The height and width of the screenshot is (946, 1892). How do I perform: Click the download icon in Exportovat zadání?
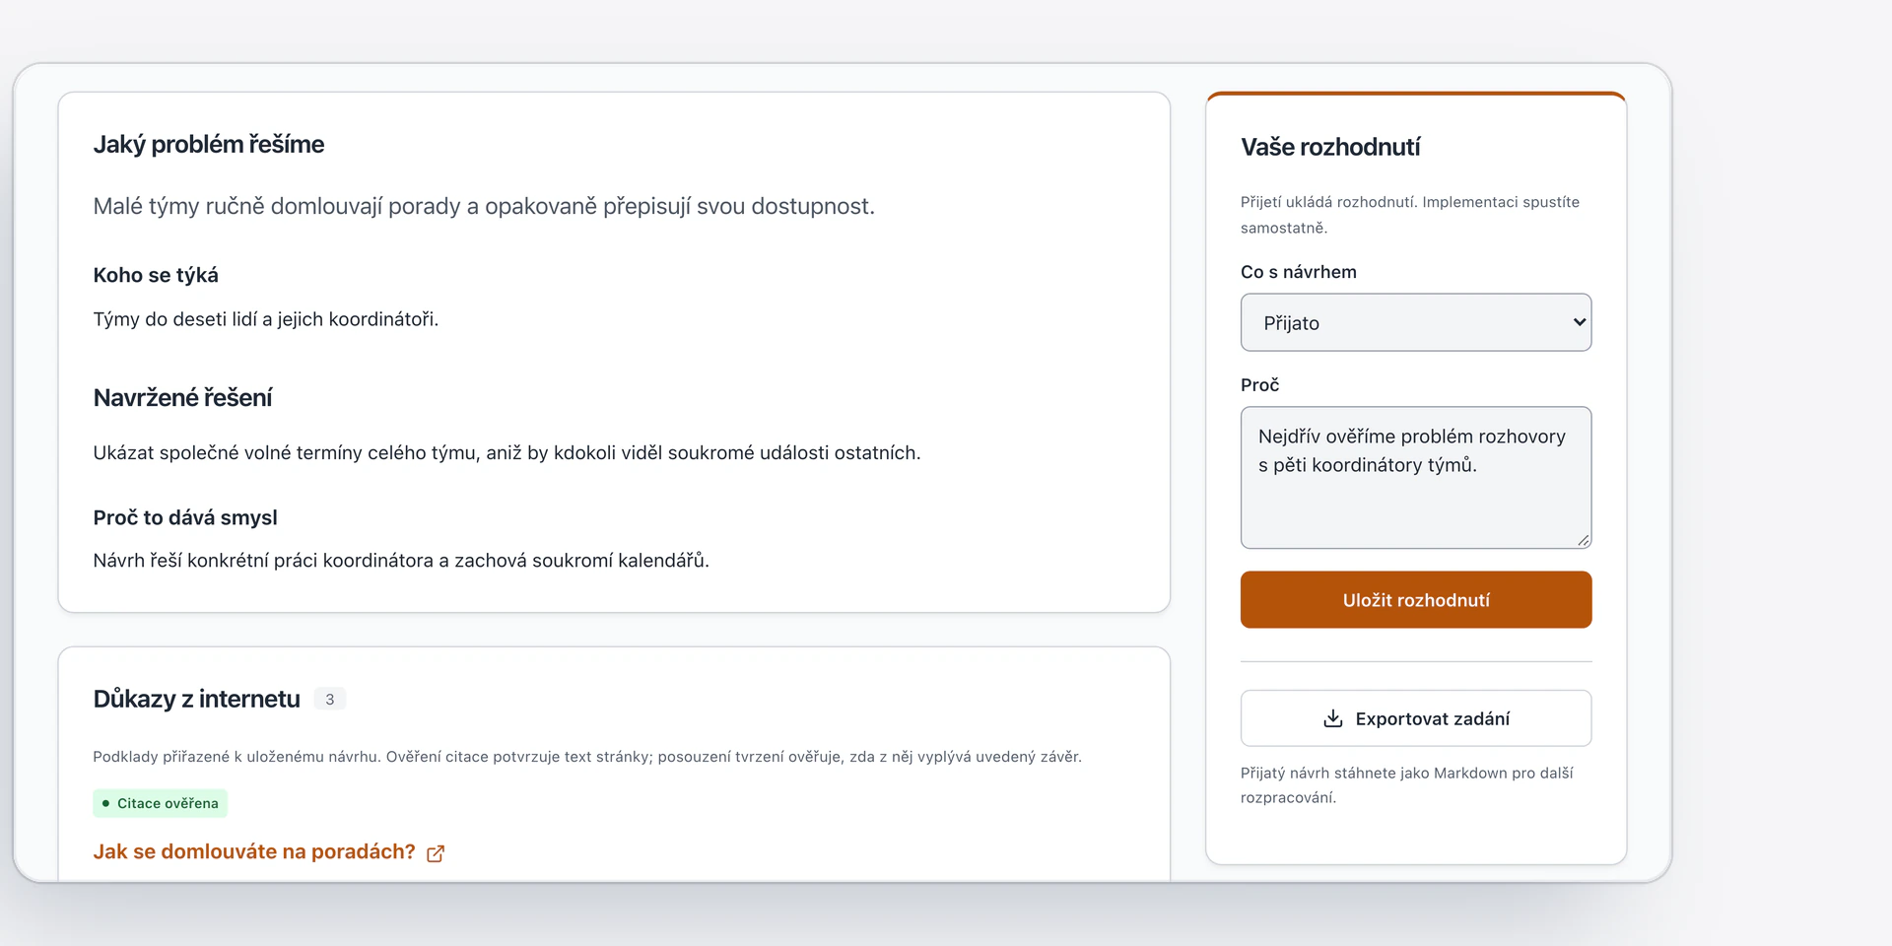coord(1332,718)
